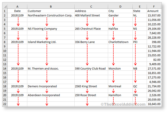The height and width of the screenshot is (113, 168).
Task: Select column D header
Action: (x=120, y=6)
